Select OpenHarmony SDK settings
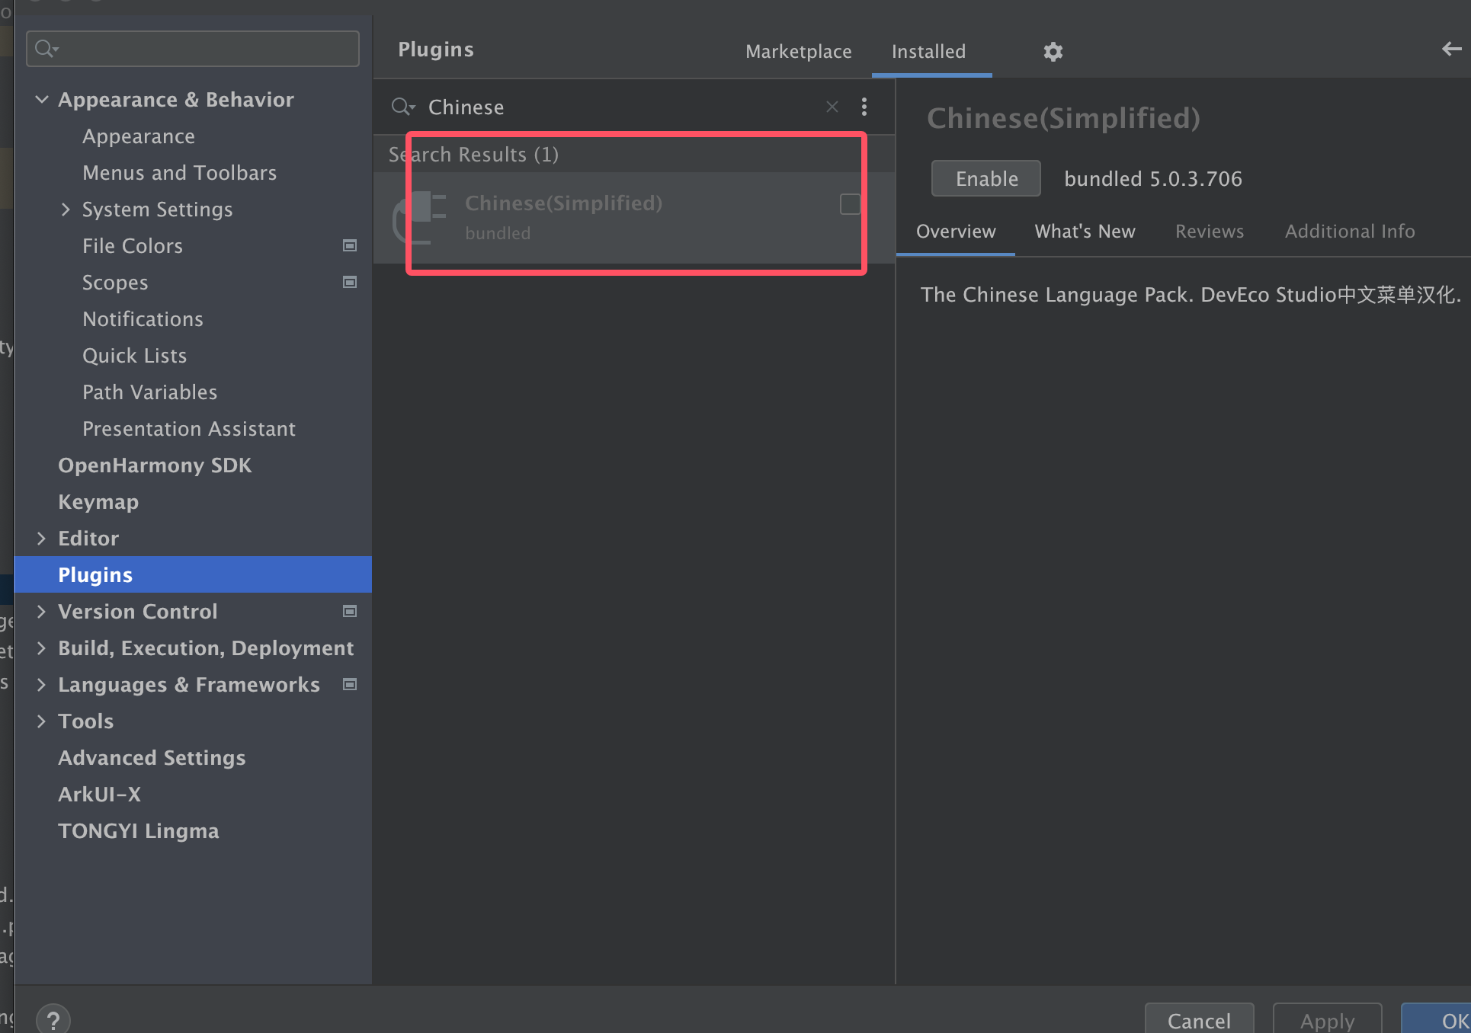The width and height of the screenshot is (1471, 1033). click(x=155, y=465)
